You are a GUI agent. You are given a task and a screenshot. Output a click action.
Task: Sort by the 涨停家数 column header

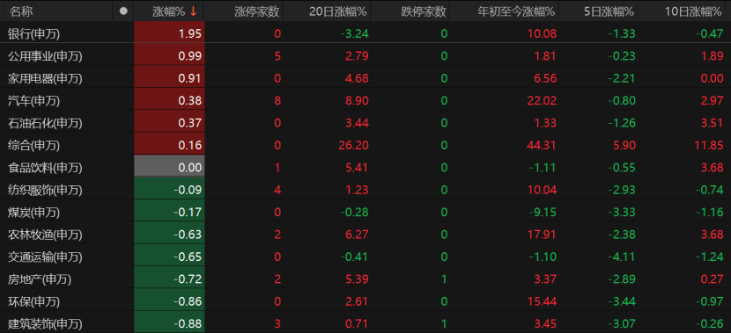[257, 11]
